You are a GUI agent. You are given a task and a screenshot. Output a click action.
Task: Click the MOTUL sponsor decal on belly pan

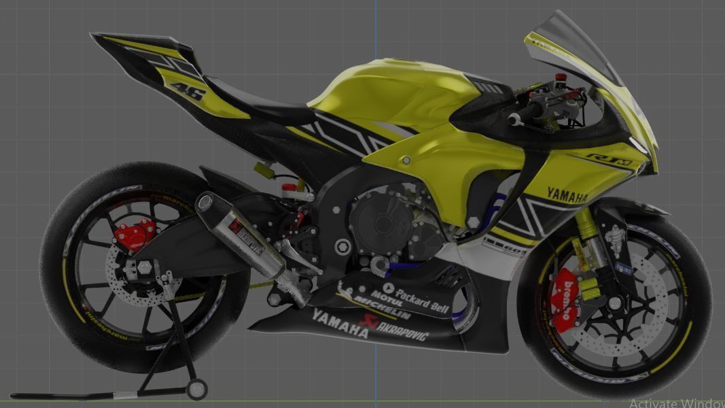coord(386,297)
